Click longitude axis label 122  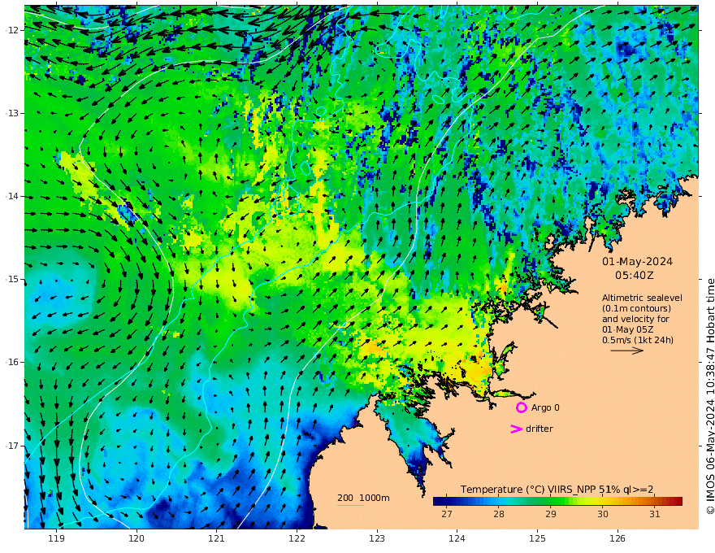point(297,538)
